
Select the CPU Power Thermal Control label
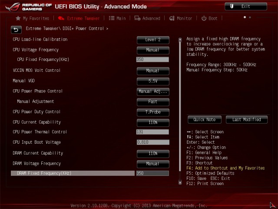40,132
